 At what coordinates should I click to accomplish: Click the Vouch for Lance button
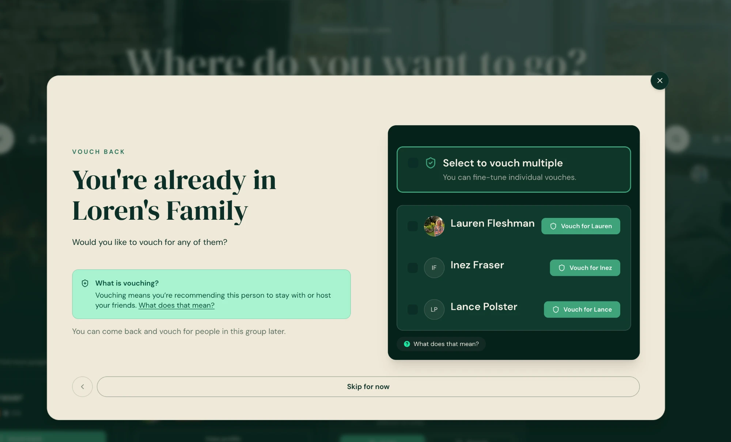582,309
